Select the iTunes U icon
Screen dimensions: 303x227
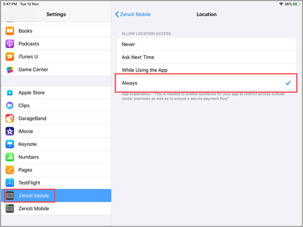[x=9, y=57]
